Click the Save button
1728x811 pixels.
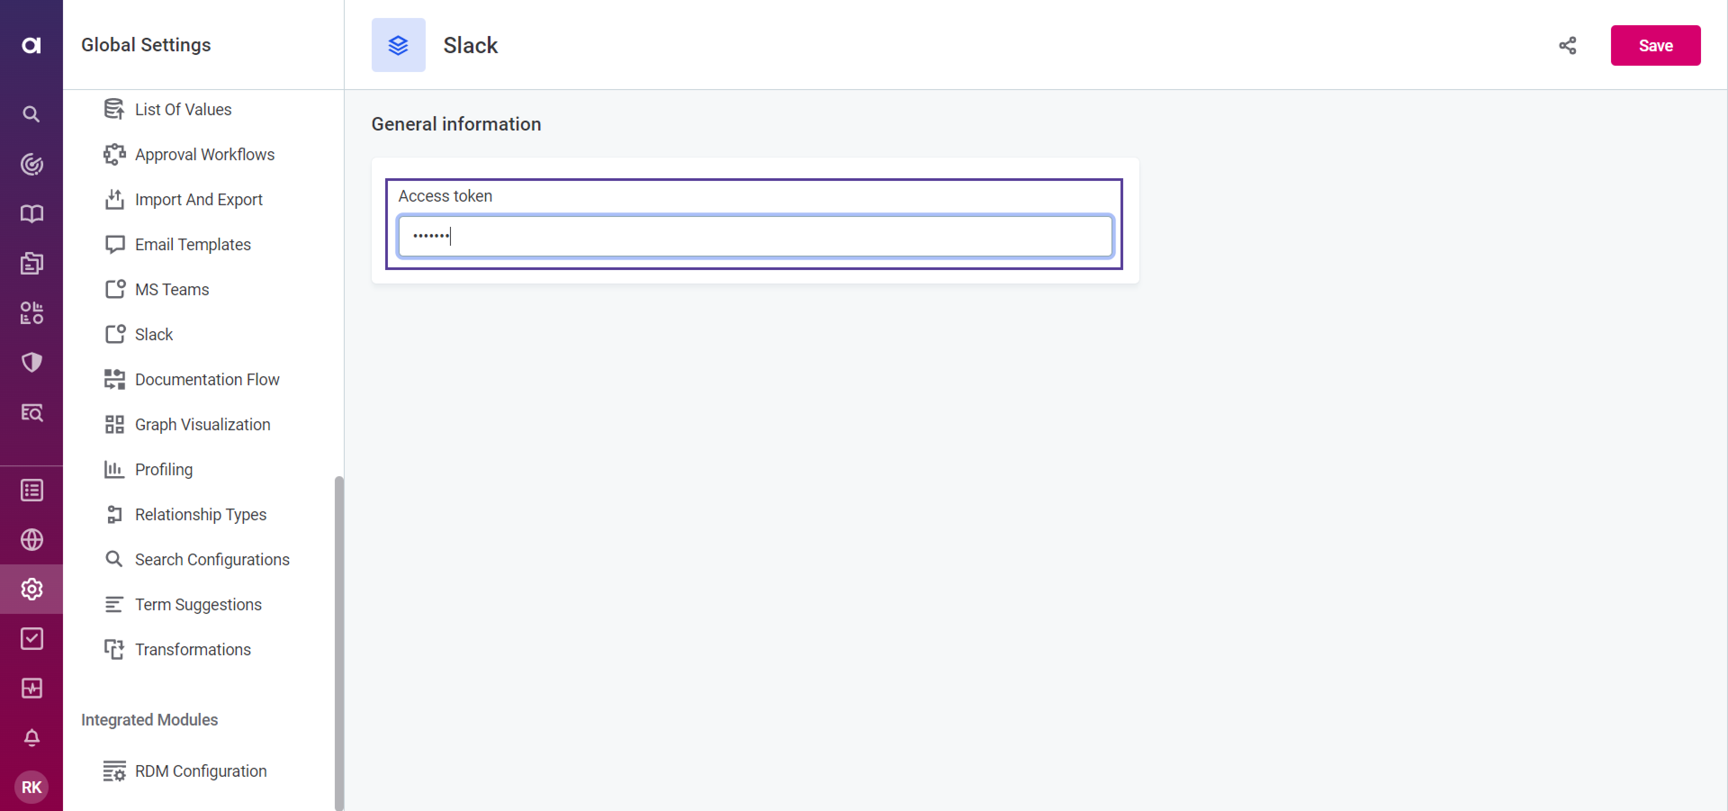pos(1656,45)
